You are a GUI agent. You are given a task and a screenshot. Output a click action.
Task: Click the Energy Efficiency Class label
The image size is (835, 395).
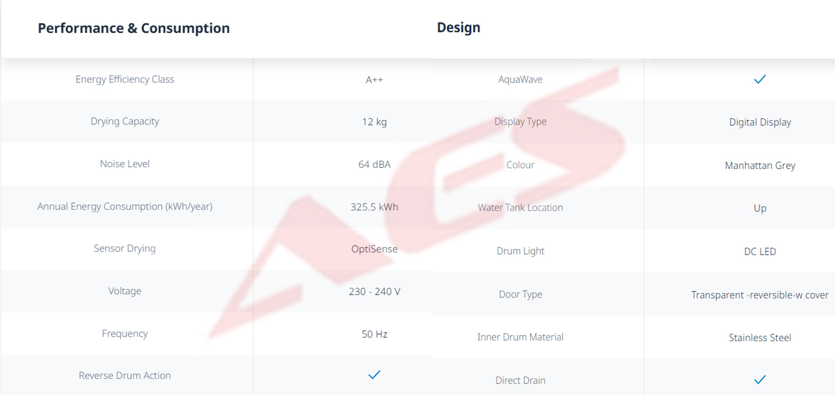[x=125, y=79]
